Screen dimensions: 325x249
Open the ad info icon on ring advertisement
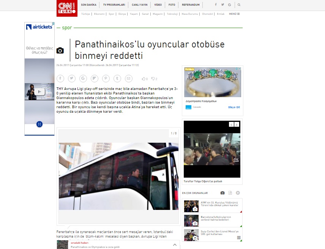pyautogui.click(x=237, y=69)
